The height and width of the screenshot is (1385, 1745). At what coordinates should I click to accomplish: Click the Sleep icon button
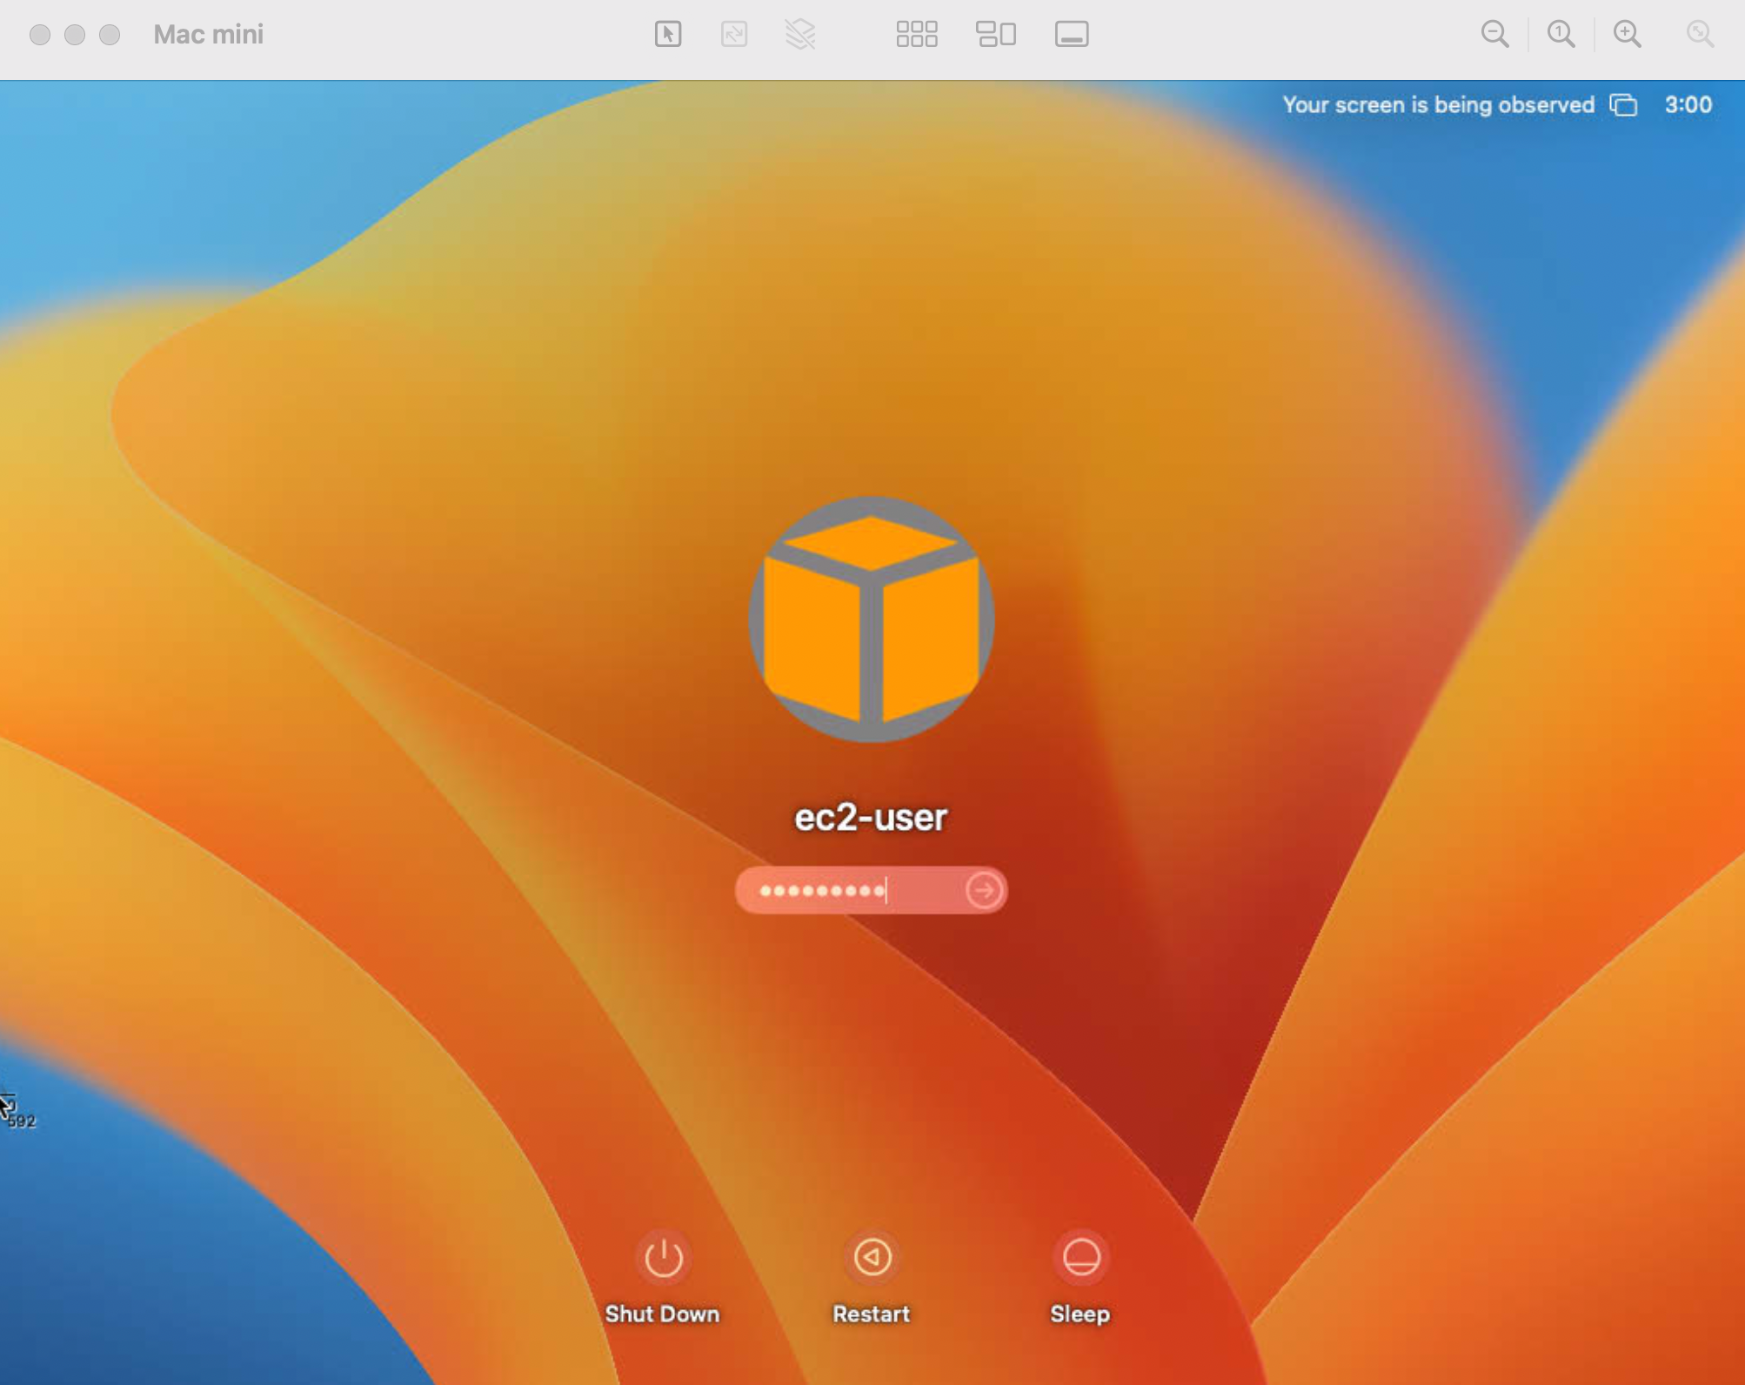(1080, 1257)
